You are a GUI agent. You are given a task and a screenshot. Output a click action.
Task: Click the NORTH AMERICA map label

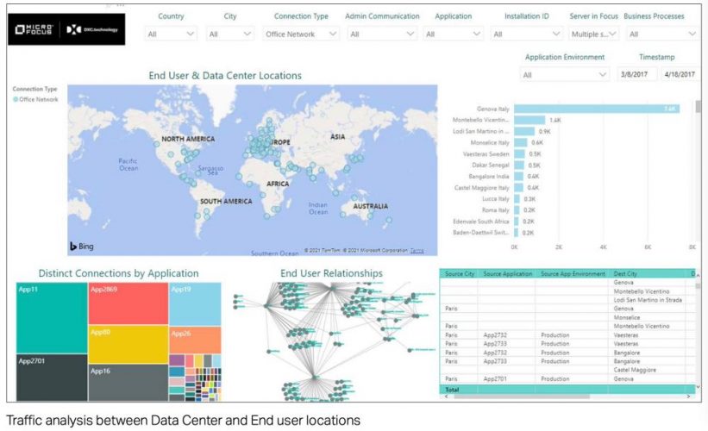click(x=188, y=139)
